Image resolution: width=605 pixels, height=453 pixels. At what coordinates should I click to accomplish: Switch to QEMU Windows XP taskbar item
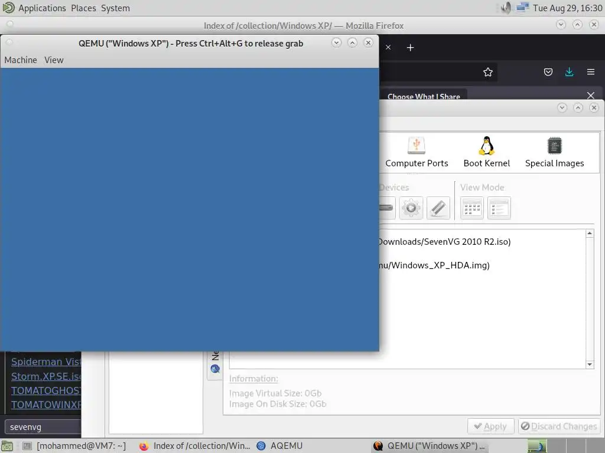point(430,446)
